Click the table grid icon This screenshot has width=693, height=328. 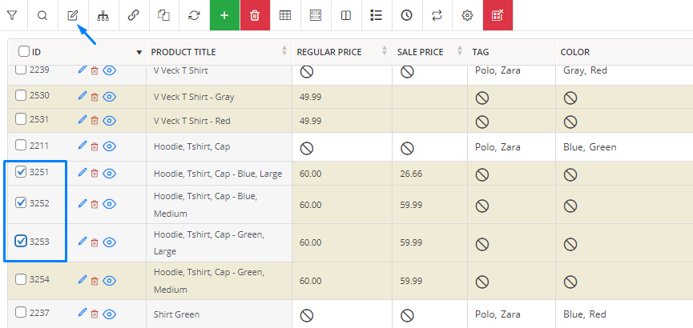(285, 15)
